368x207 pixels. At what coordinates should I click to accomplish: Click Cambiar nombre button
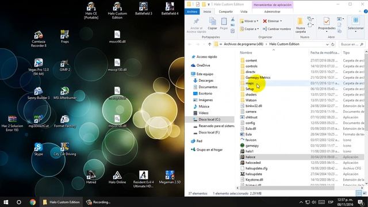pyautogui.click(x=277, y=29)
